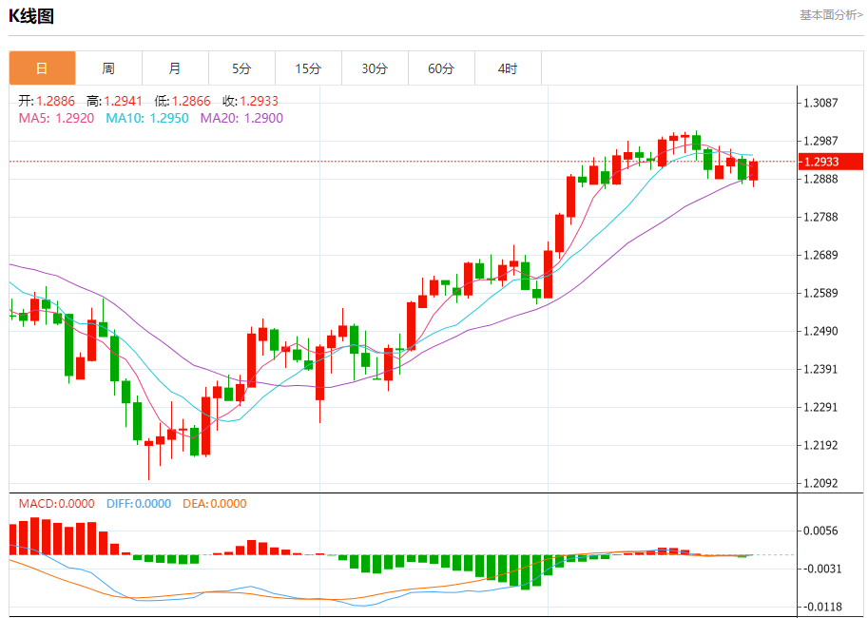Switch to the 周 weekly tab
This screenshot has height=618, width=868.
click(x=108, y=68)
